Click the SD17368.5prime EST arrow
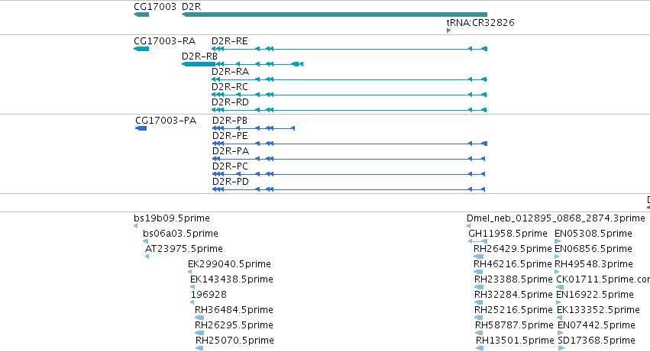 (561, 348)
